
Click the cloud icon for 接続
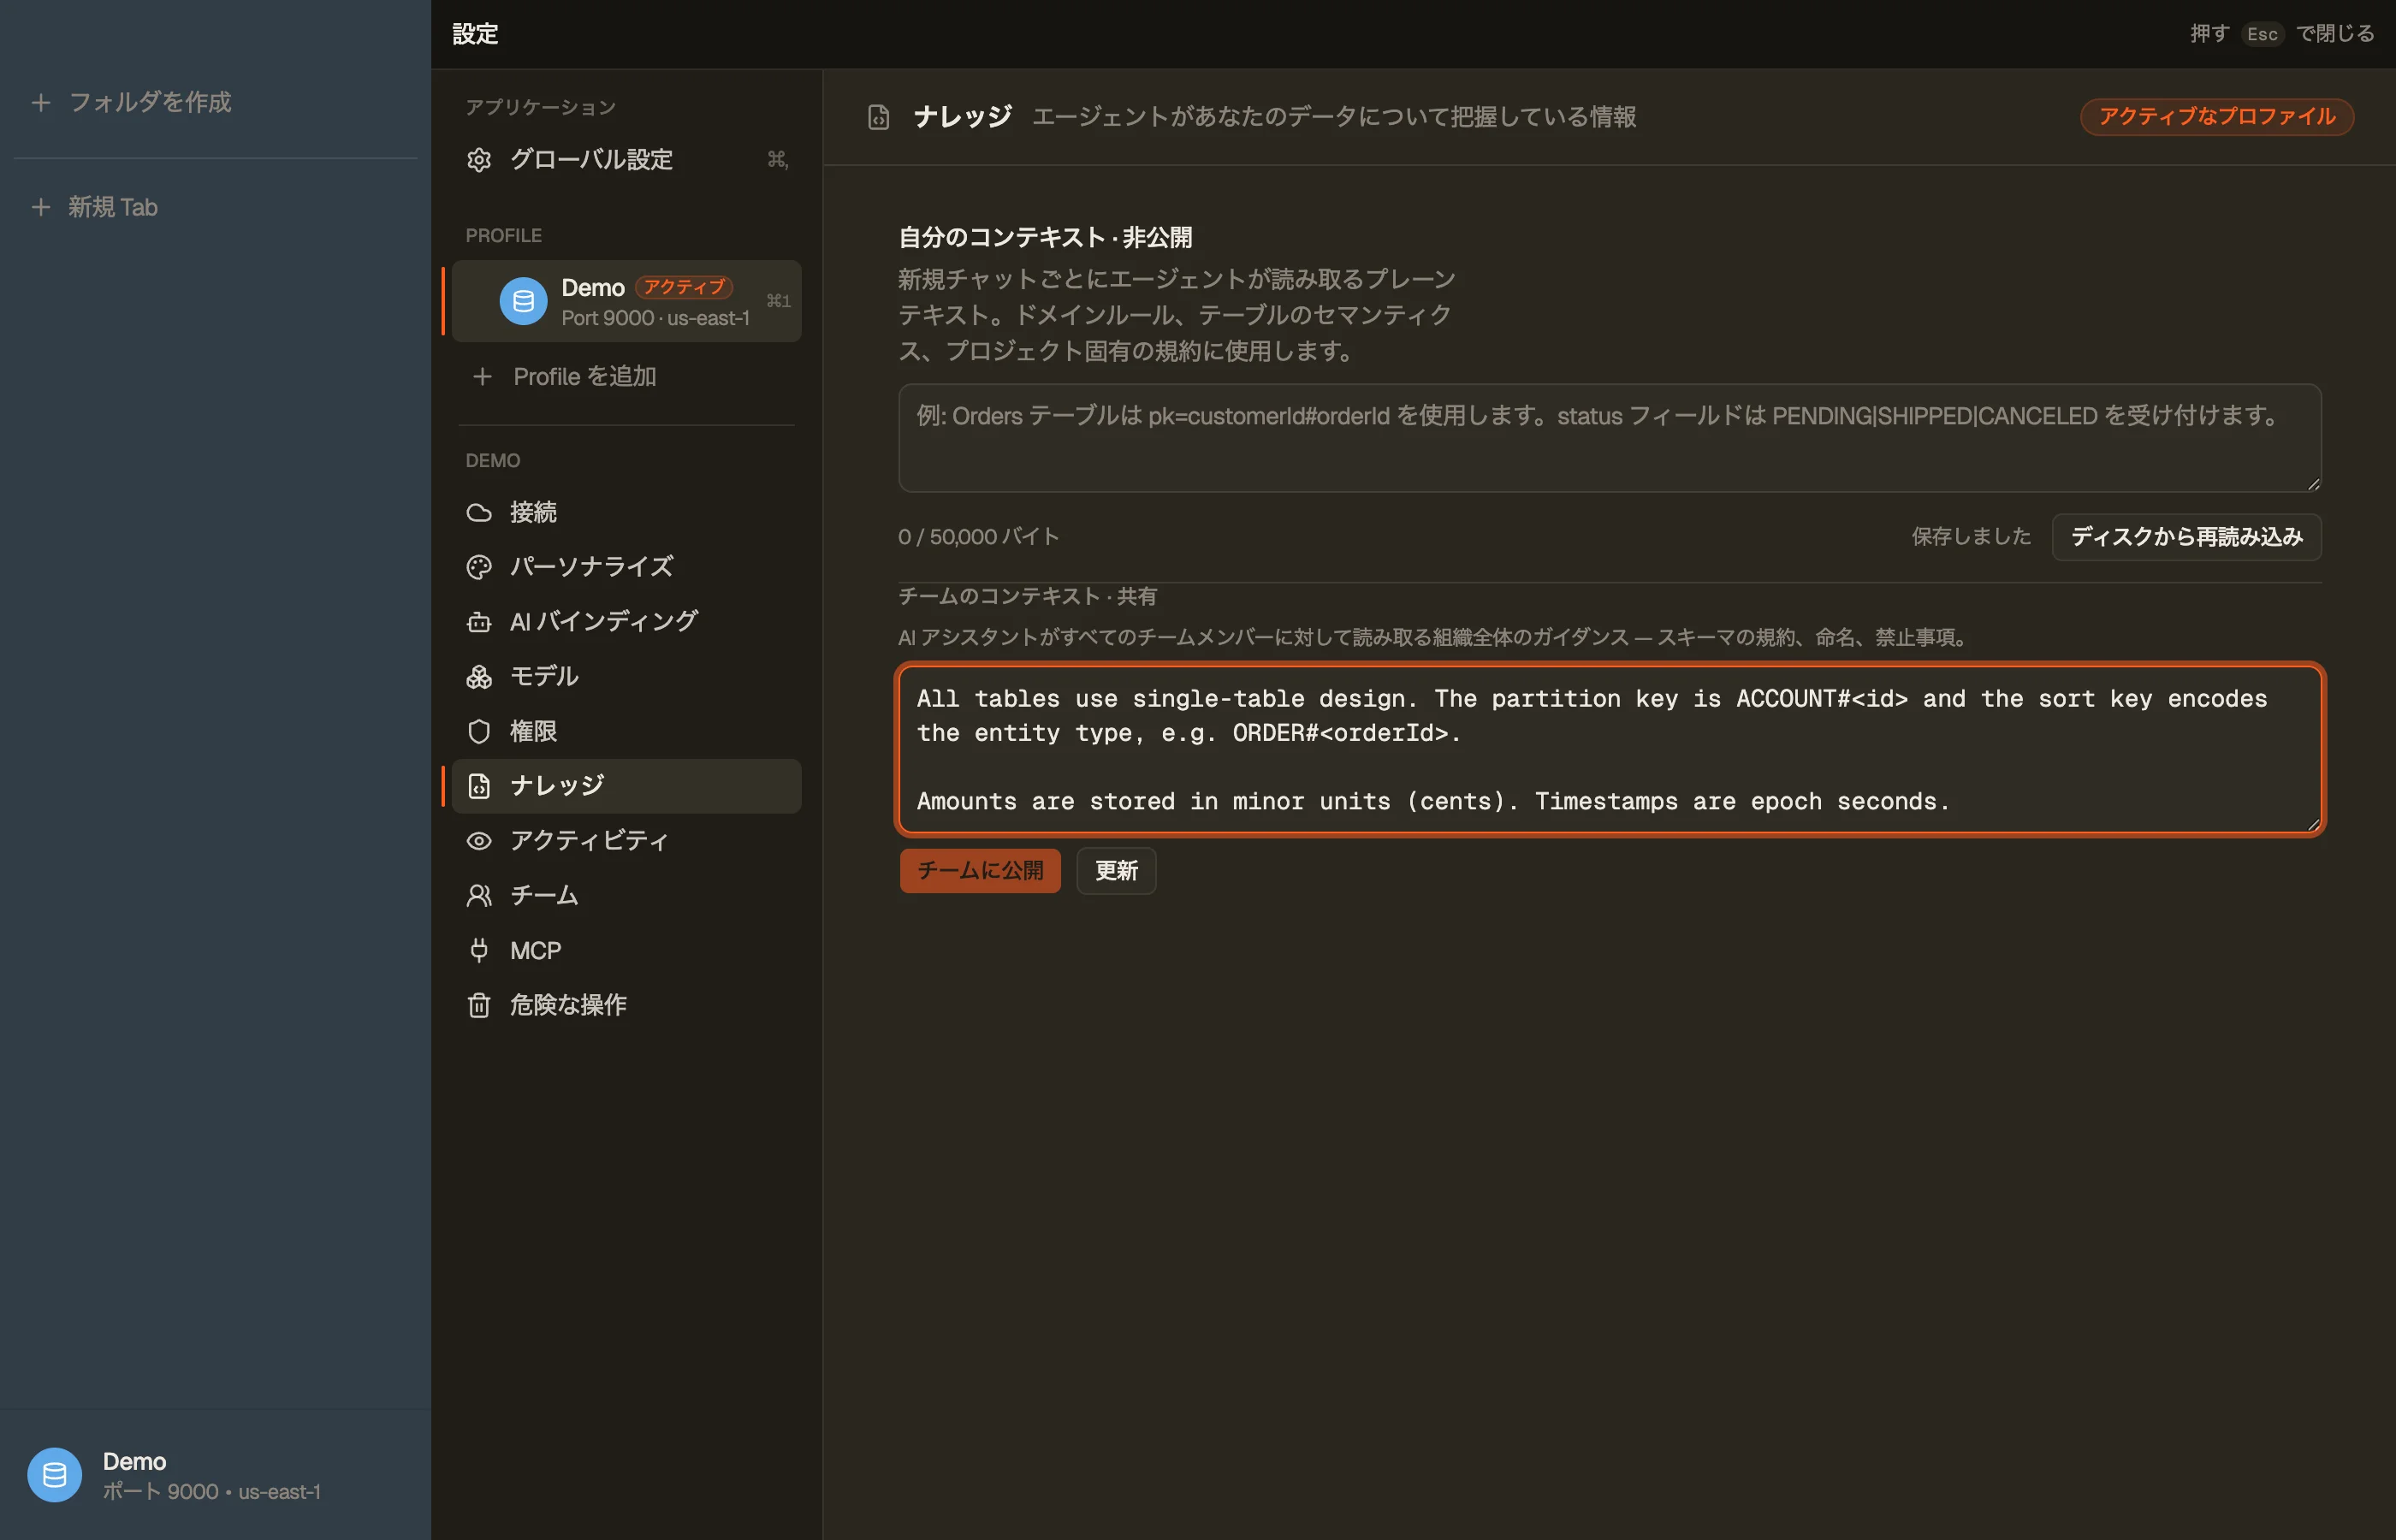(479, 513)
